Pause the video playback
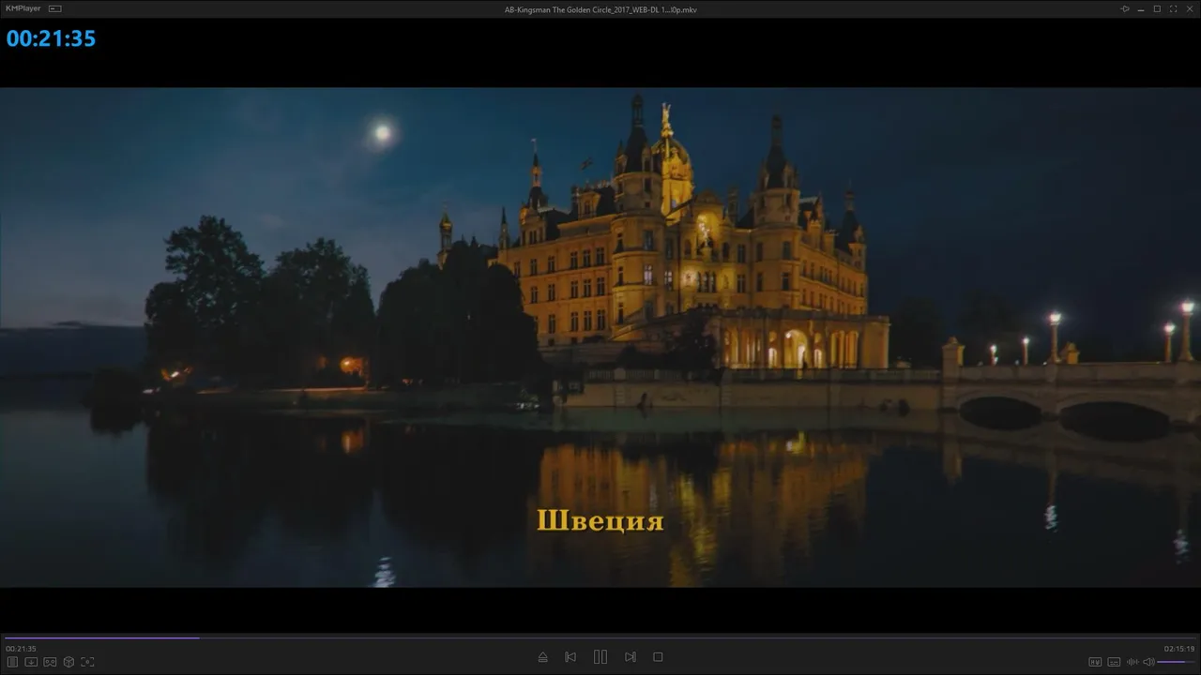The height and width of the screenshot is (675, 1201). click(600, 657)
